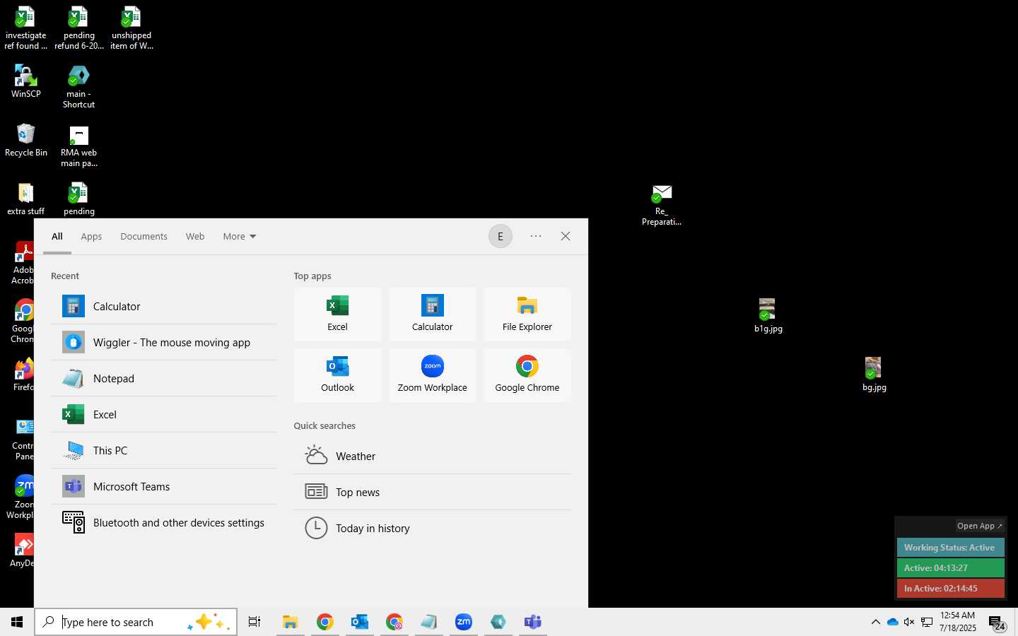This screenshot has height=636, width=1018.
Task: Open the E account avatar button
Action: (501, 237)
